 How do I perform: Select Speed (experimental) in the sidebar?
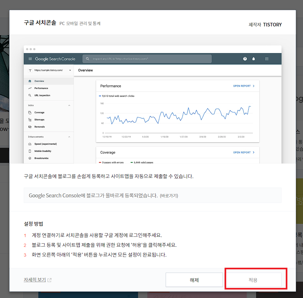pos(49,144)
